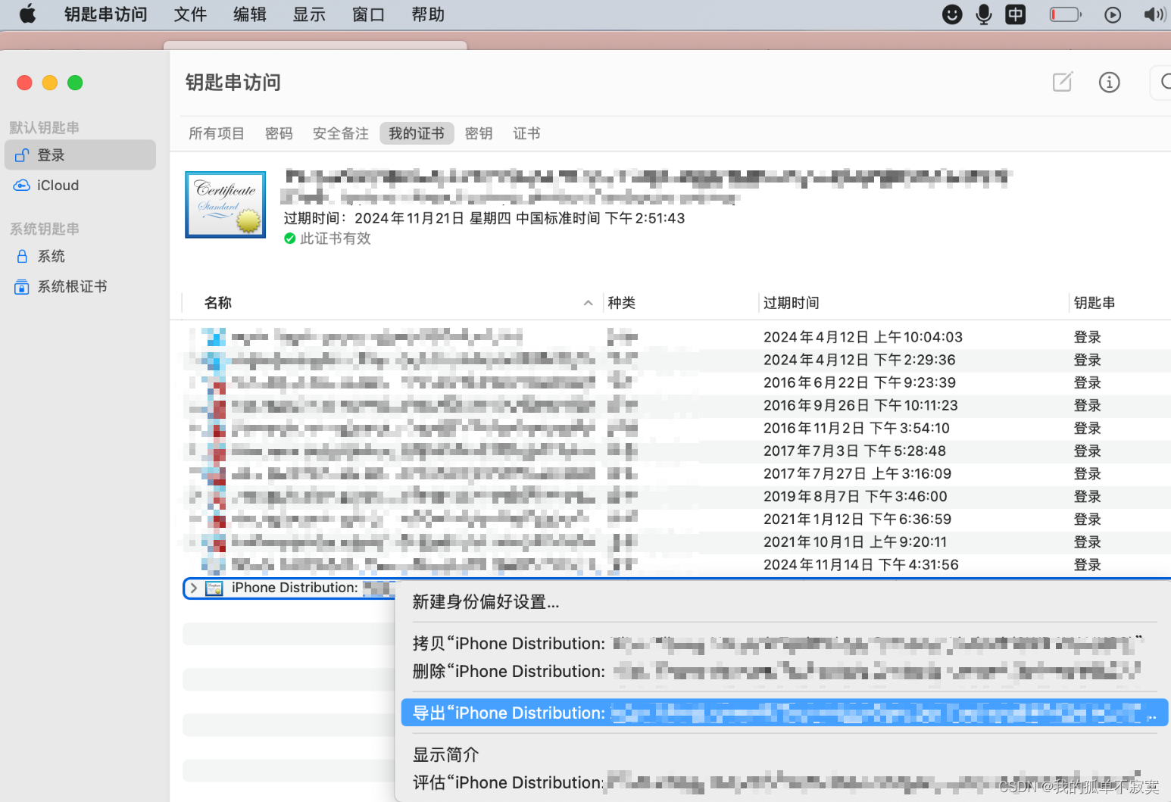Click the play circle menu bar icon
Viewport: 1171px width, 802px height.
click(1113, 14)
